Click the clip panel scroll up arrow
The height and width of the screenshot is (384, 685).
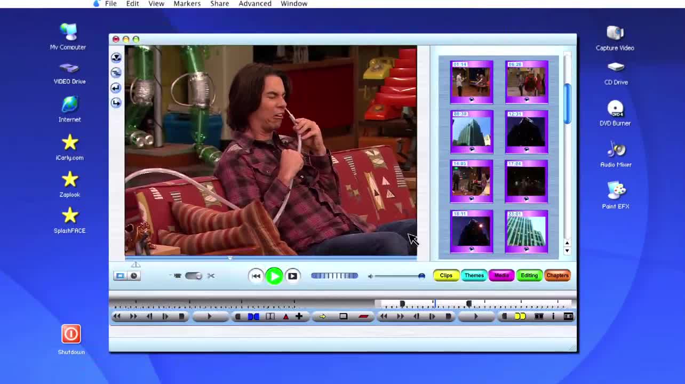(x=567, y=243)
